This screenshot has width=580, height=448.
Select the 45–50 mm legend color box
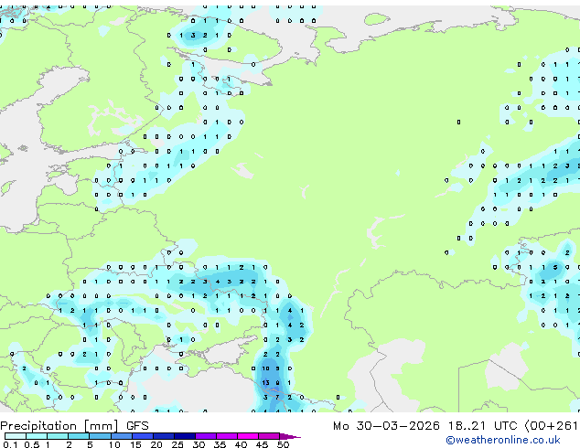pos(269,436)
